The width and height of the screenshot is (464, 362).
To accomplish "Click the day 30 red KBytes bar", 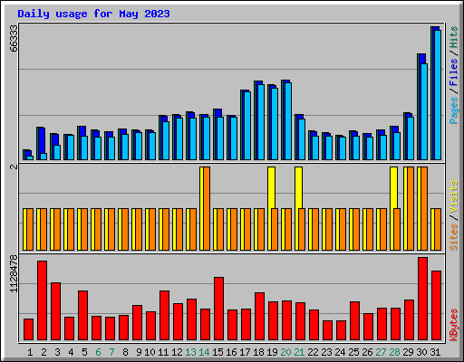I will pos(422,299).
